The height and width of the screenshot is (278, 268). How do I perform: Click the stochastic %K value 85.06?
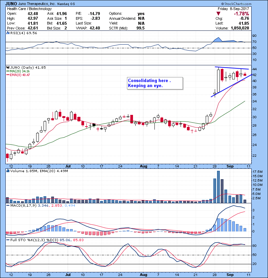(x=65, y=240)
